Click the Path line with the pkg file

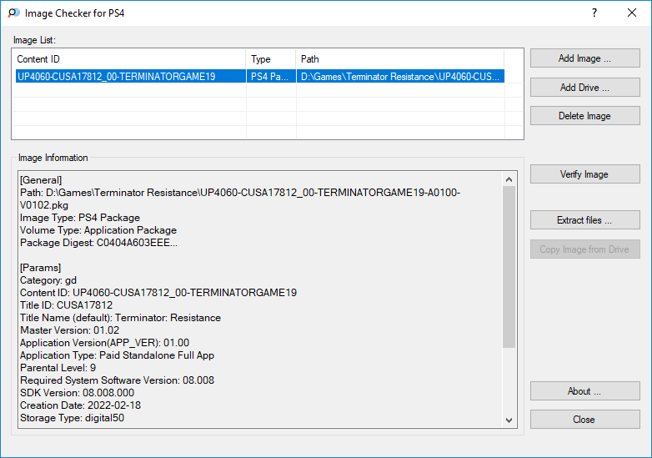point(240,199)
